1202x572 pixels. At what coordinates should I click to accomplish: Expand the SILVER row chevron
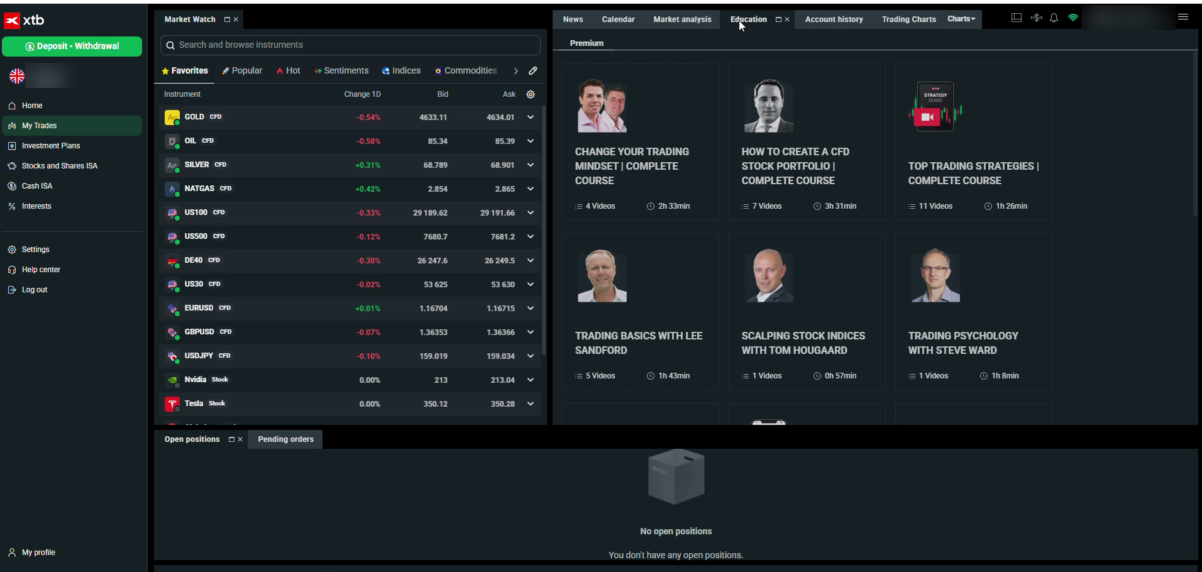tap(531, 165)
